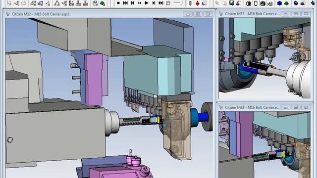
Task: Select the solid blue cube icon
Action: click(x=279, y=3)
